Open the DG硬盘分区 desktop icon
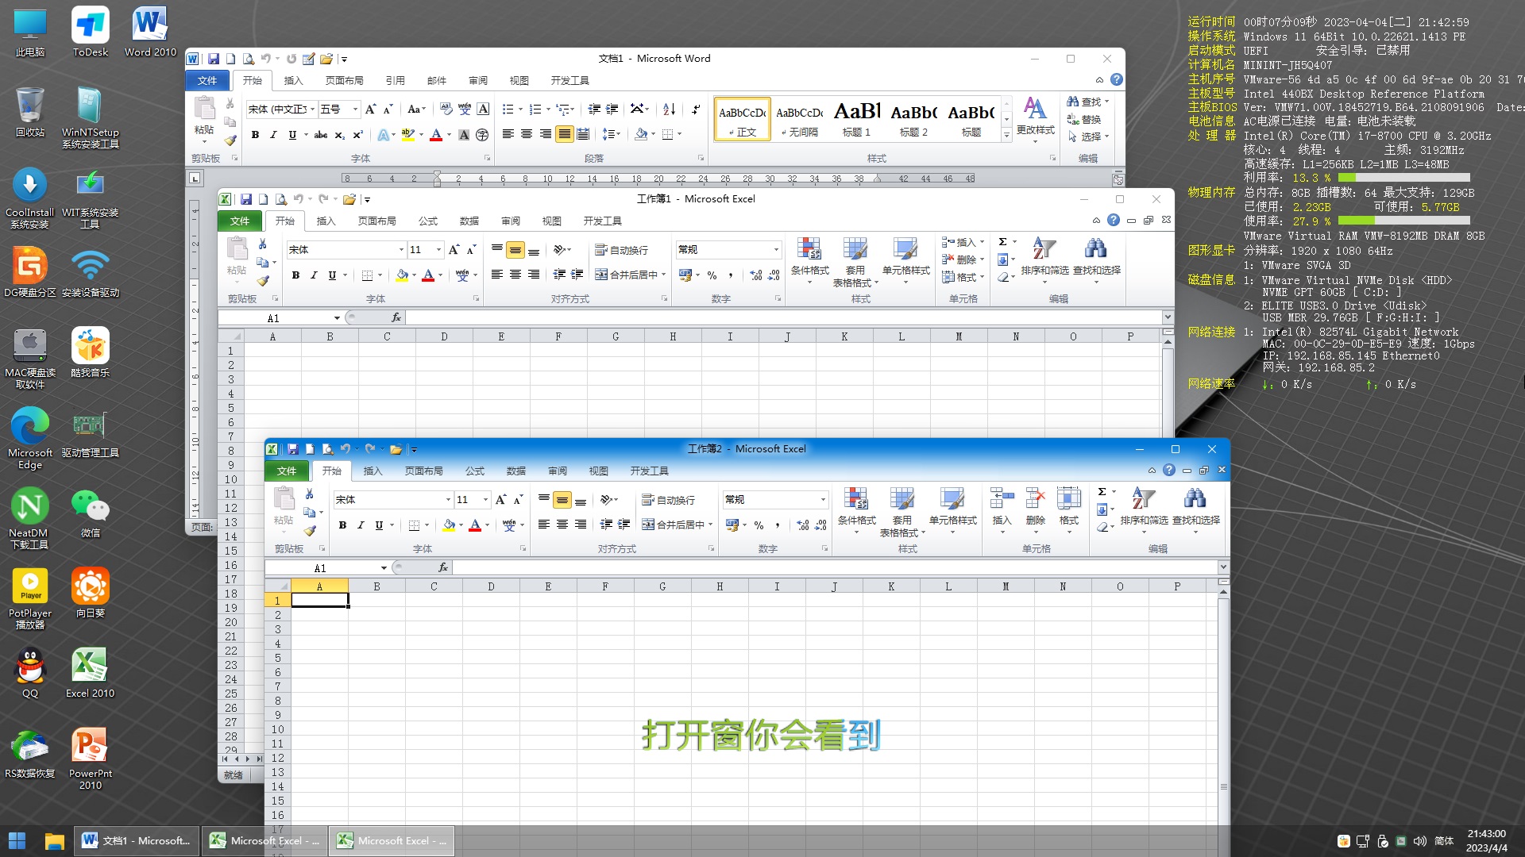 click(x=29, y=272)
